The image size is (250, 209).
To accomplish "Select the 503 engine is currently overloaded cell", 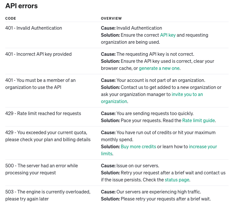I will pyautogui.click(x=48, y=195).
